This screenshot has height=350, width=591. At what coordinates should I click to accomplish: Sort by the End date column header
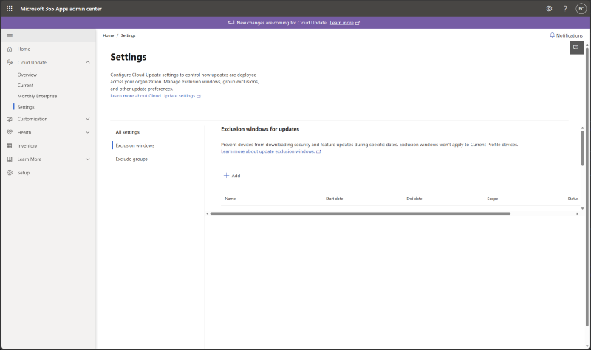coord(414,199)
